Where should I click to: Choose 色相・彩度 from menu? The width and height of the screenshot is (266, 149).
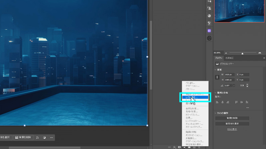[195, 112]
